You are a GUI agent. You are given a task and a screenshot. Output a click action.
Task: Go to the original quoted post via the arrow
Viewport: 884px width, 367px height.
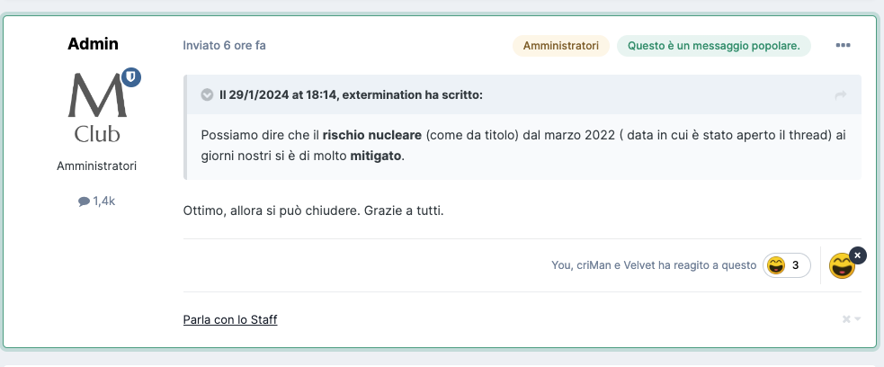pyautogui.click(x=841, y=95)
